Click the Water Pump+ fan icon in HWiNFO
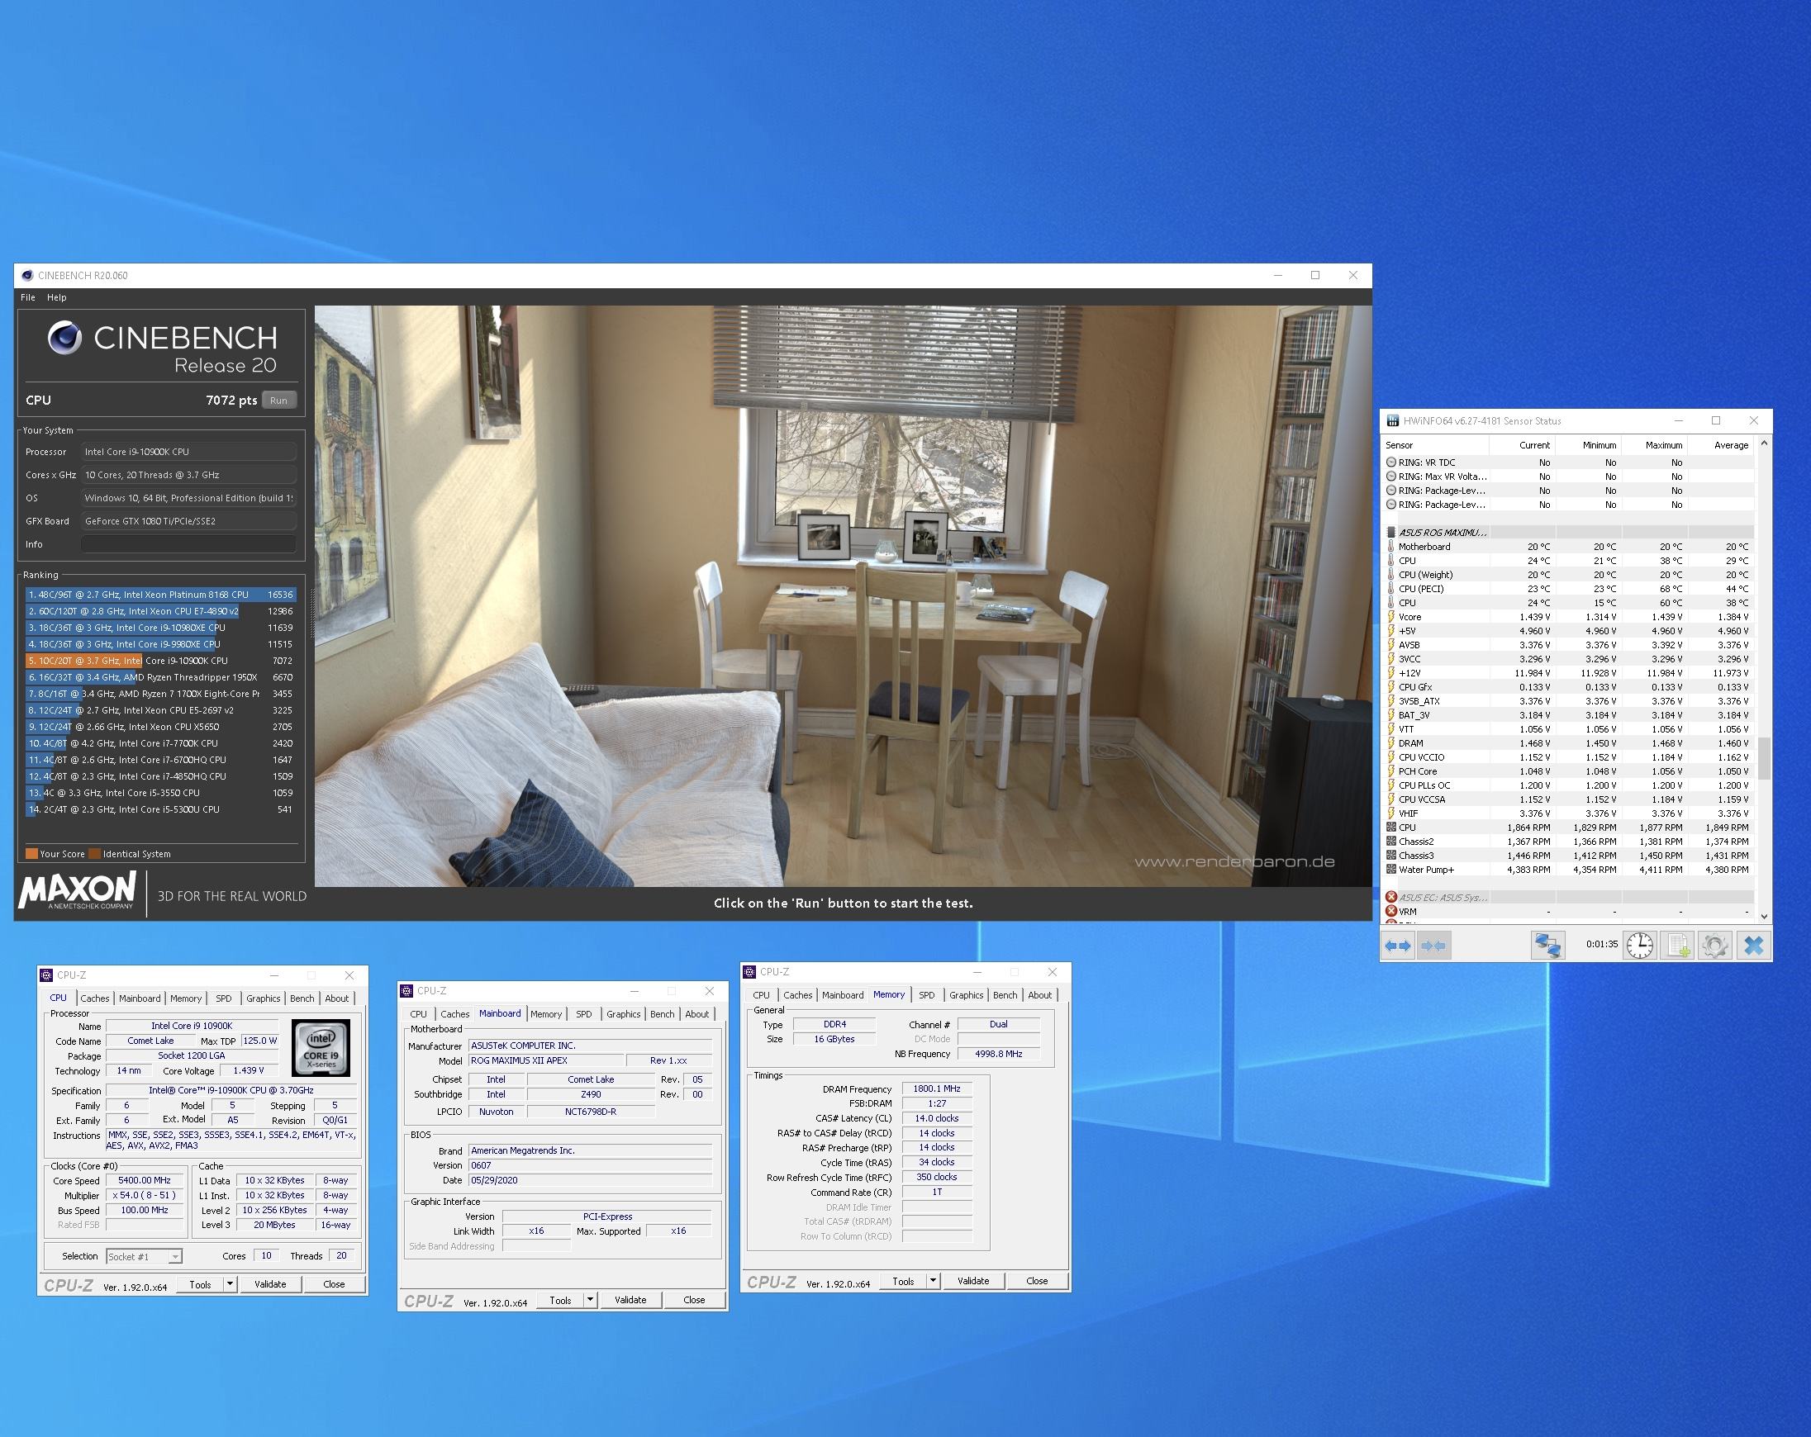Viewport: 1811px width, 1437px height. [1391, 870]
